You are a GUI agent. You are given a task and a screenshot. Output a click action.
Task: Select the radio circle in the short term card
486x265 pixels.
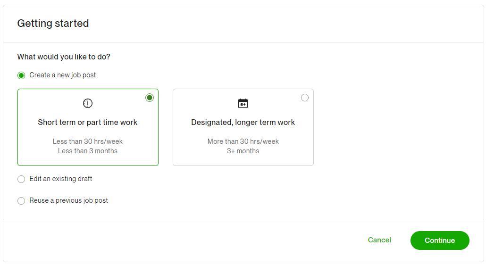coord(150,98)
